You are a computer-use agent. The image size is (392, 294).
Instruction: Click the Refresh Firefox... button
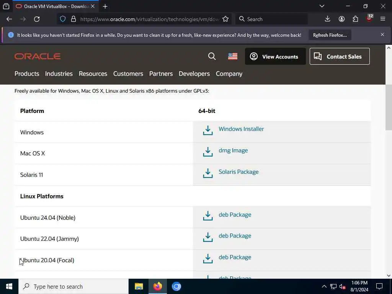[330, 35]
